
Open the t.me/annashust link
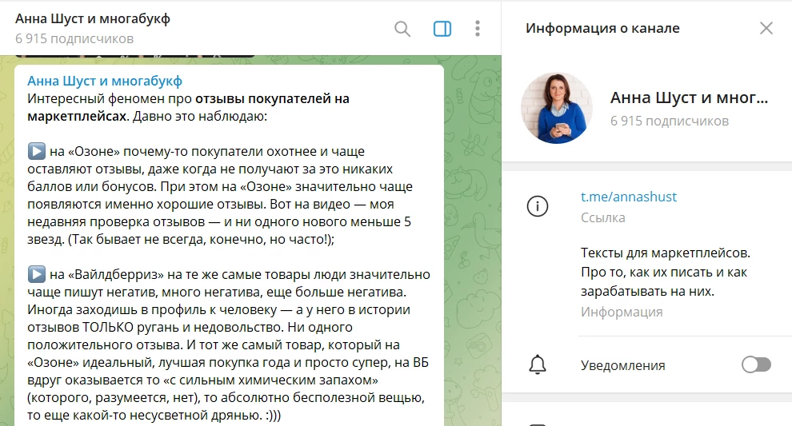[x=628, y=197]
